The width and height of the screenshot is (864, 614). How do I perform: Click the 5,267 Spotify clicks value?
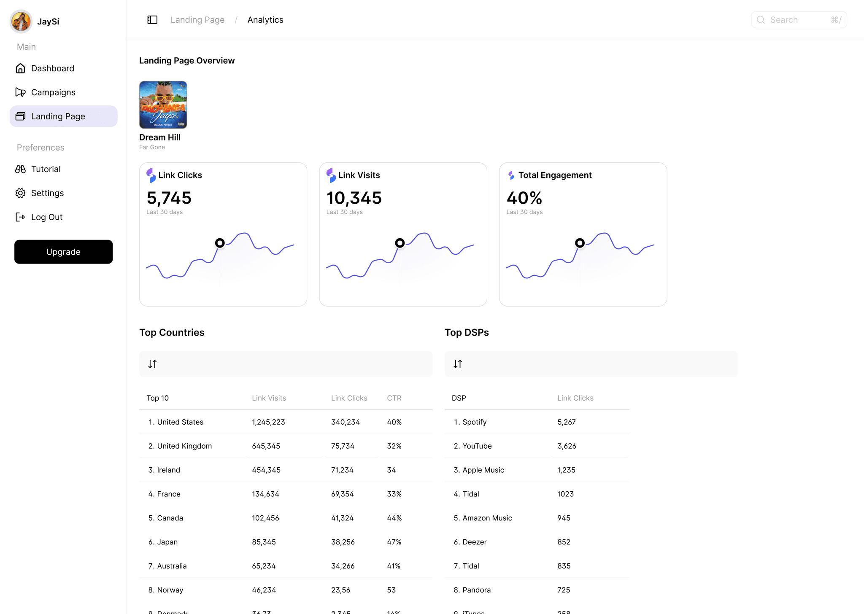pyautogui.click(x=567, y=422)
